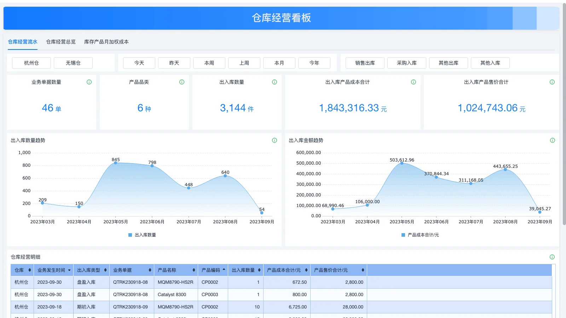The height and width of the screenshot is (318, 566).
Task: Filter by 其他出库 type
Action: [449, 63]
